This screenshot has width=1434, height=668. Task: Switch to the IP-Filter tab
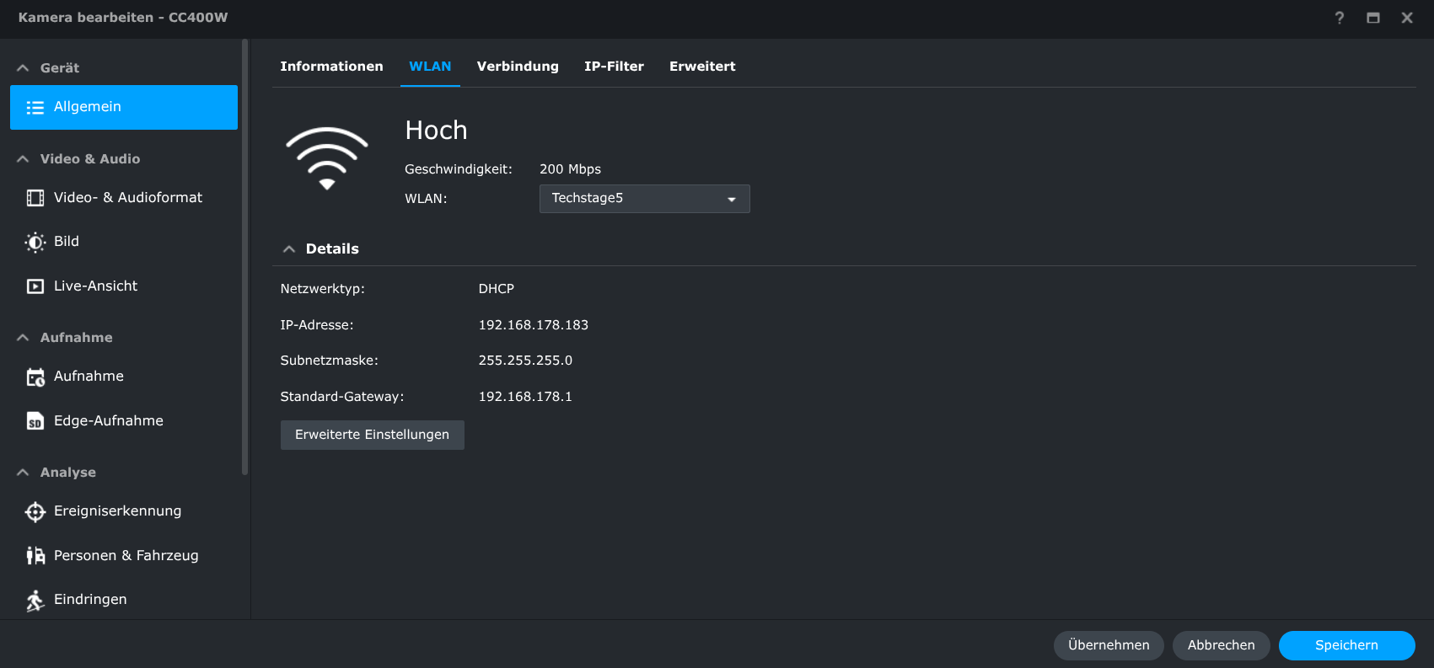point(614,67)
